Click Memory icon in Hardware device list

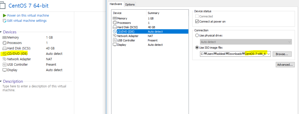115,18
